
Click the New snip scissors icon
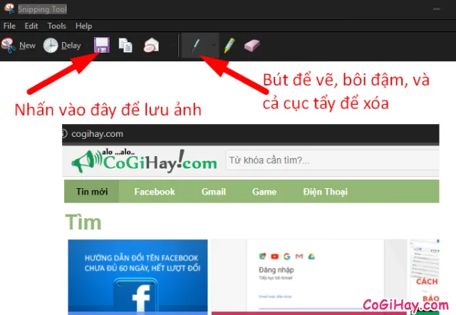(x=9, y=46)
